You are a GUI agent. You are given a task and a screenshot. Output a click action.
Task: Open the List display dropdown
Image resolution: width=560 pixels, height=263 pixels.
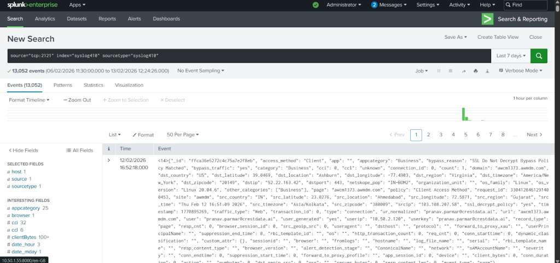115,135
